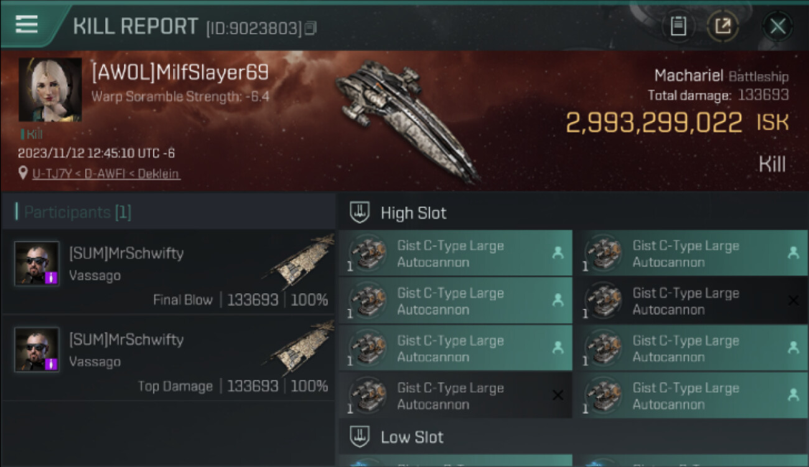This screenshot has width=809, height=467.
Task: Click destroyed X marker in right autocannon column
Action: 793,301
